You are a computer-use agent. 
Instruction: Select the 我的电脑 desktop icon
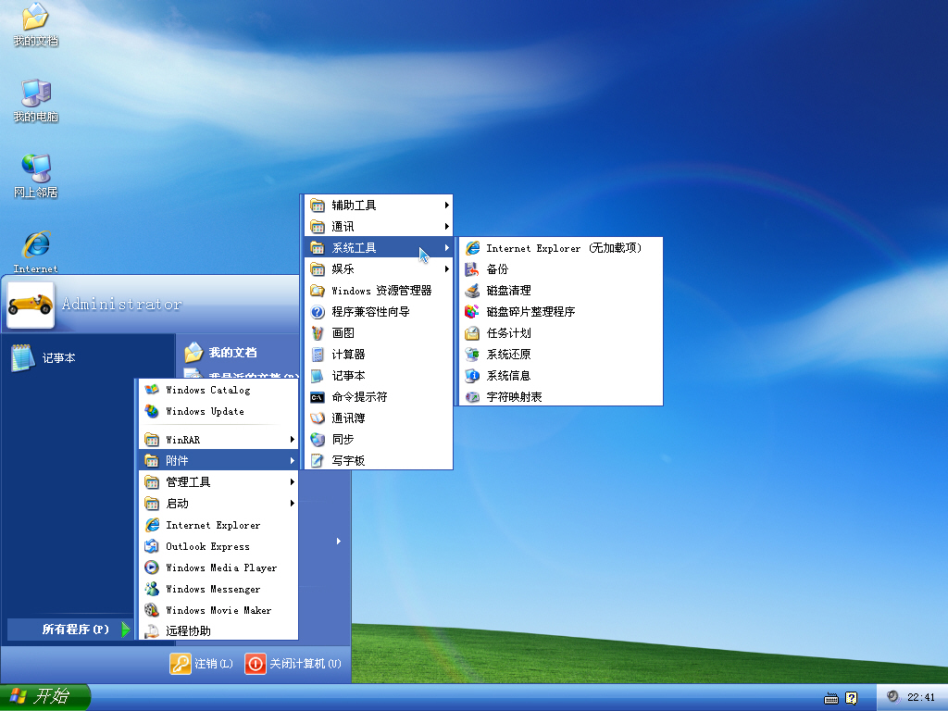pyautogui.click(x=36, y=100)
